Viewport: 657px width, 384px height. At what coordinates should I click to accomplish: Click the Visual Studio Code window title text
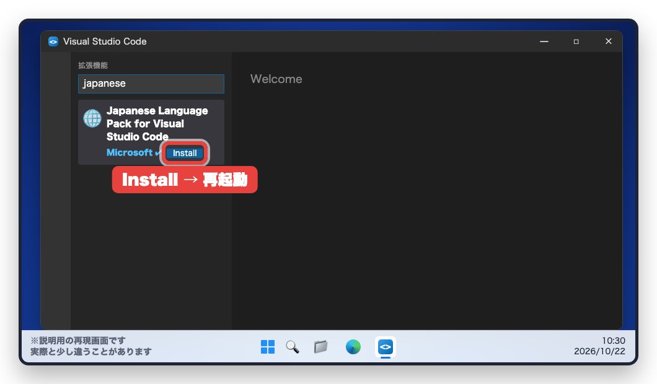point(105,41)
